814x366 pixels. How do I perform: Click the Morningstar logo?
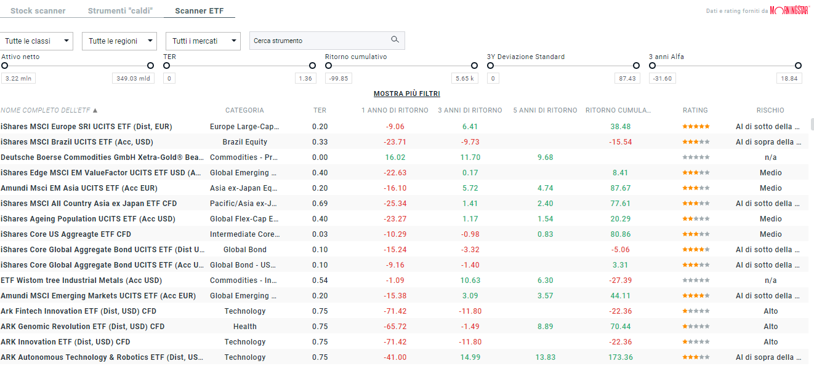[x=790, y=10]
